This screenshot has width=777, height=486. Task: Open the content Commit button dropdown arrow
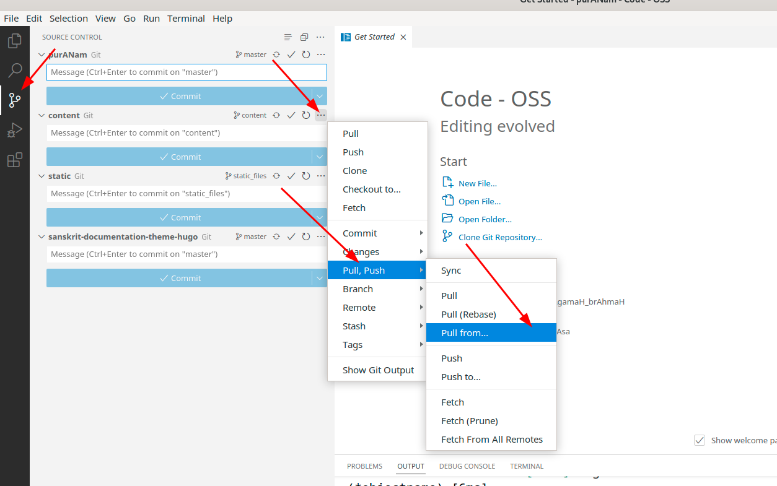(319, 157)
